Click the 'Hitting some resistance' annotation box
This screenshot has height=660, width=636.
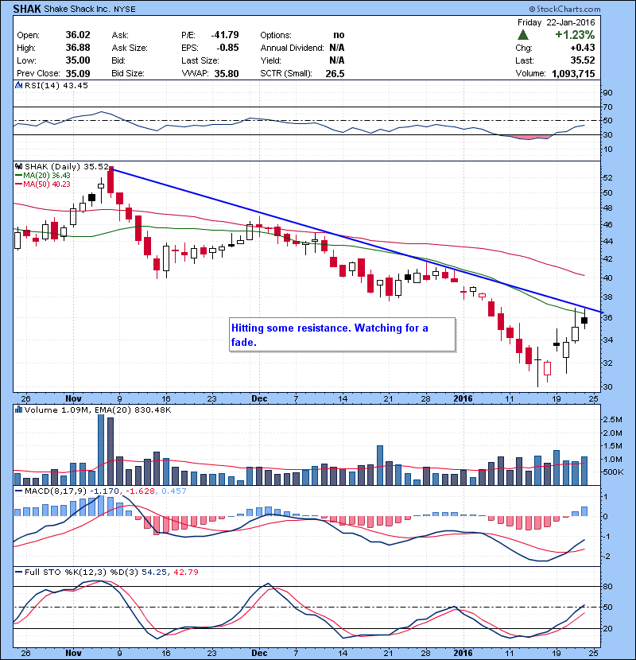point(342,335)
